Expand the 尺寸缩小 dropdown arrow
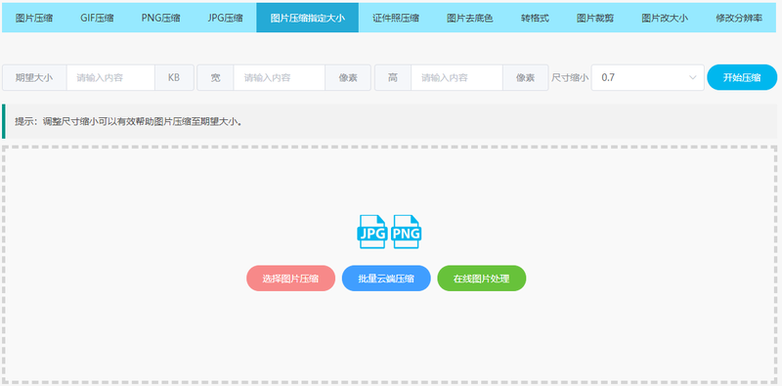 (x=692, y=78)
